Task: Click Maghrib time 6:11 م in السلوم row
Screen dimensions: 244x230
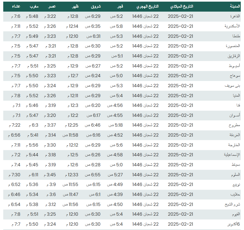Action: [x=34, y=175]
